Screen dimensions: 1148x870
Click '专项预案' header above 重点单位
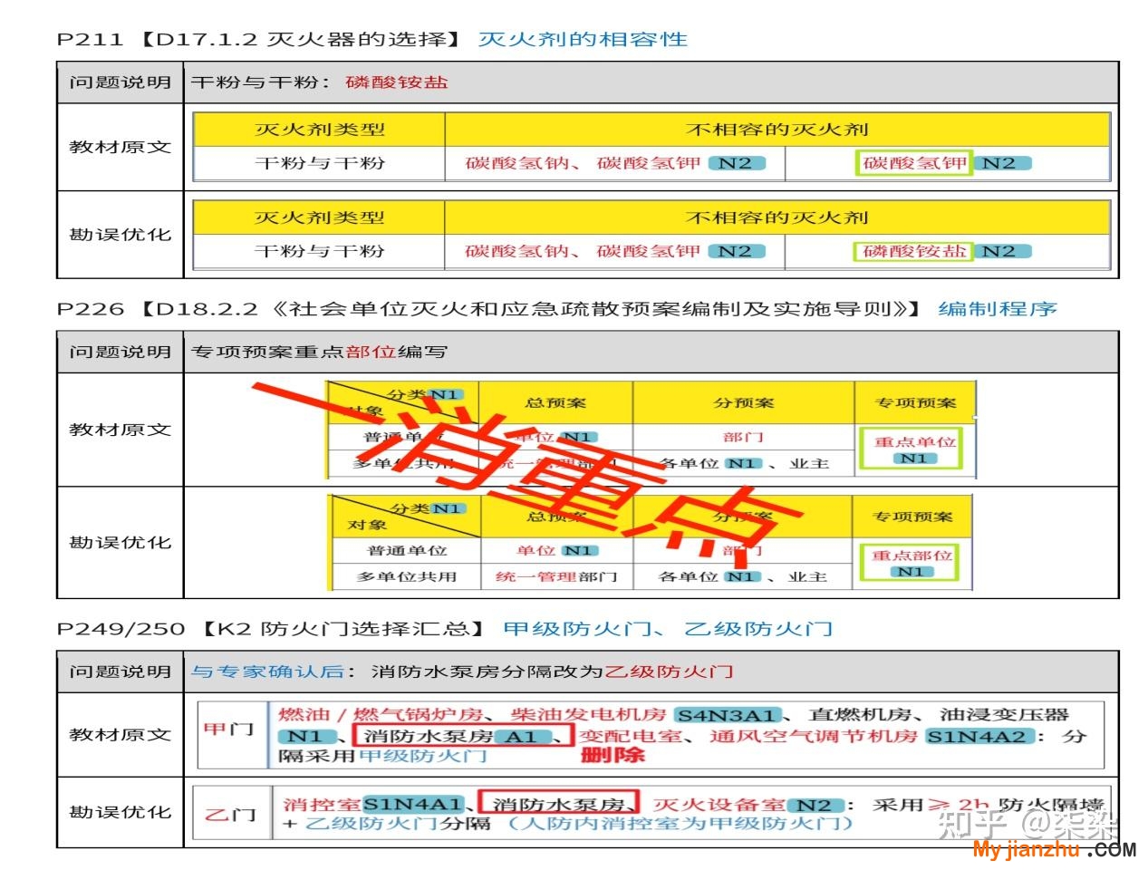coord(915,403)
